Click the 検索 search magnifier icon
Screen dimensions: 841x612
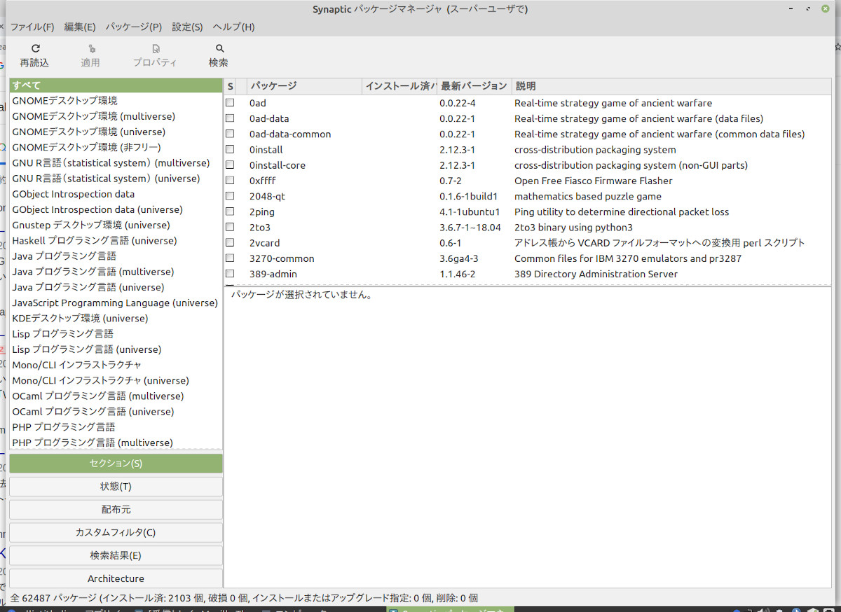[x=219, y=49]
